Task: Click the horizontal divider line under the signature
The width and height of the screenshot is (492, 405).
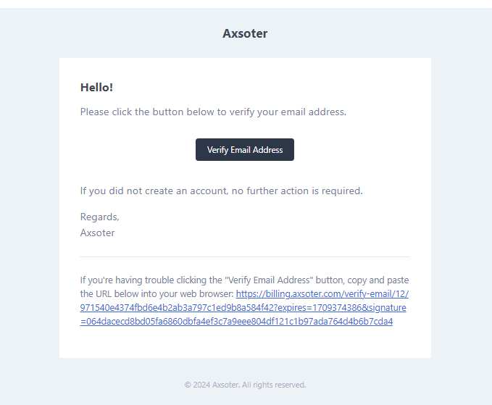Action: (245, 257)
